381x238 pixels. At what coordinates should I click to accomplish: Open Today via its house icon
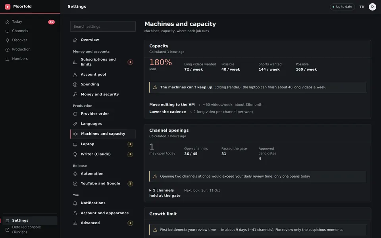point(7,22)
